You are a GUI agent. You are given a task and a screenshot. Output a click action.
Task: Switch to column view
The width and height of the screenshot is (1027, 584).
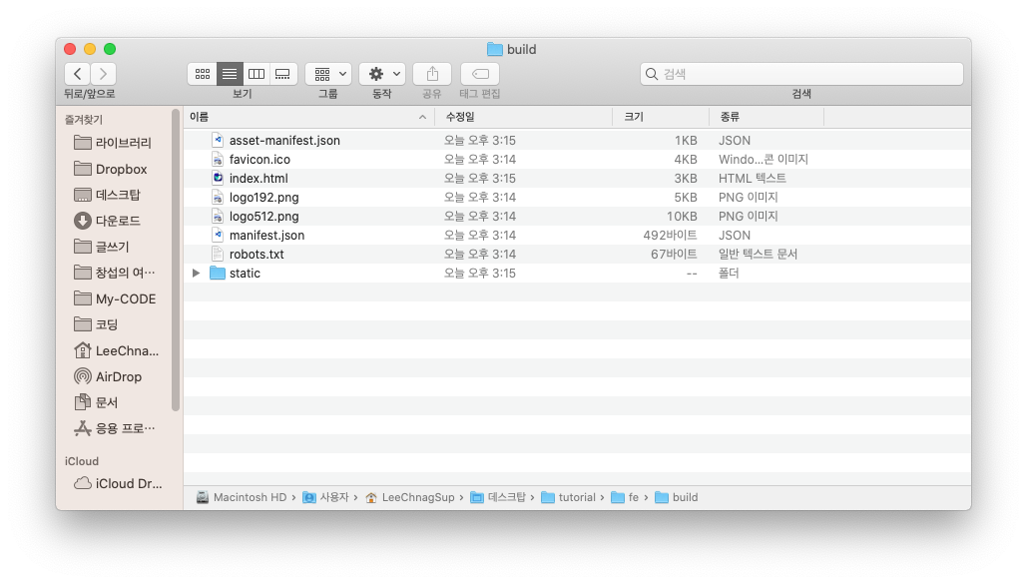(x=257, y=74)
